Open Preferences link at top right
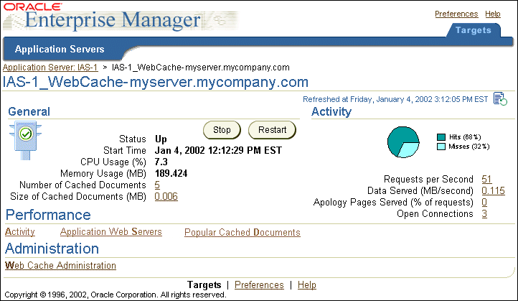 coord(456,14)
